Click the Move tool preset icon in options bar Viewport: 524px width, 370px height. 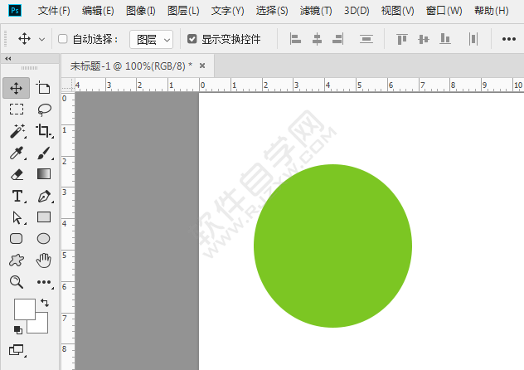click(24, 39)
